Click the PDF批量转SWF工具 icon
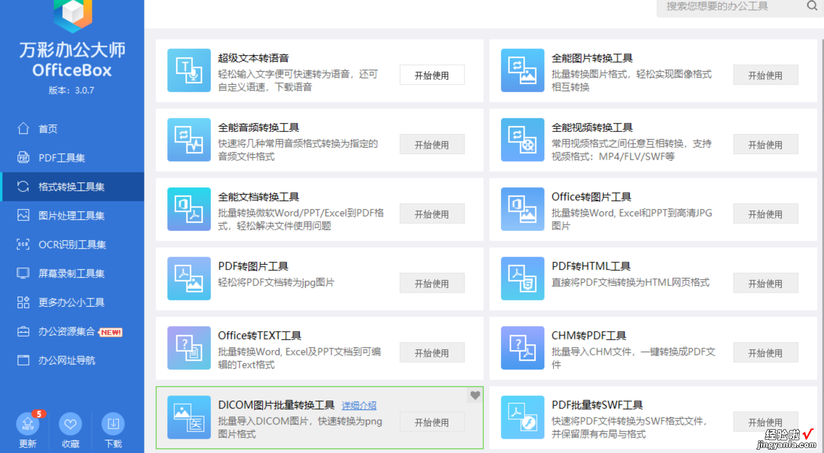824x453 pixels. point(522,417)
